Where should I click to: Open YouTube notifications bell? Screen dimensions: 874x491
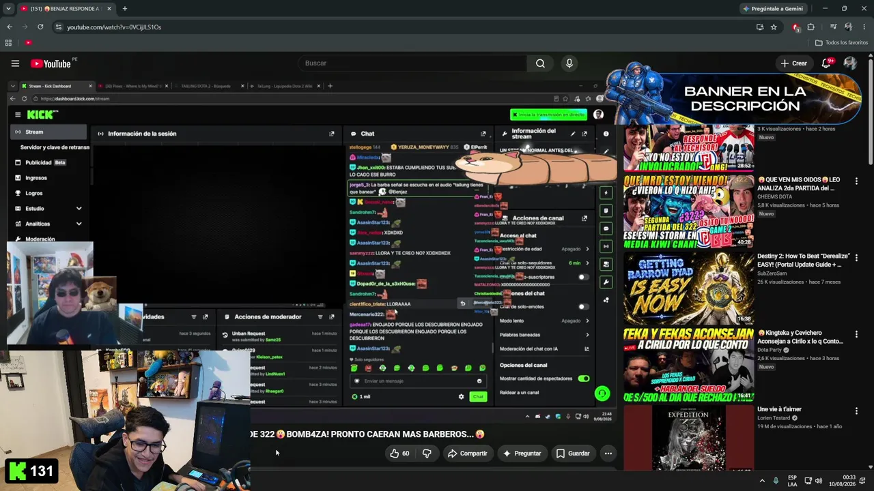[x=826, y=63]
